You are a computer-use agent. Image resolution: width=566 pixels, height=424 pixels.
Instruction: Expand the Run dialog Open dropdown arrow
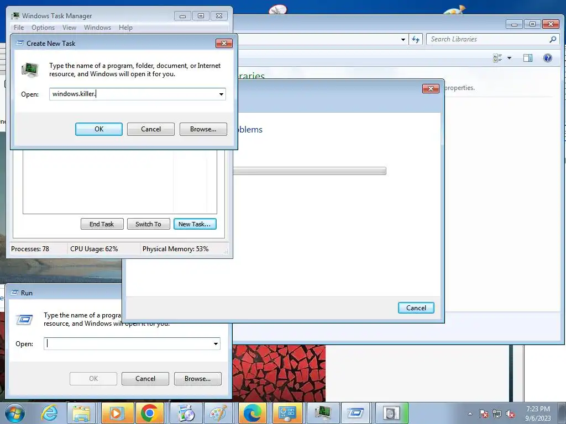tap(216, 343)
